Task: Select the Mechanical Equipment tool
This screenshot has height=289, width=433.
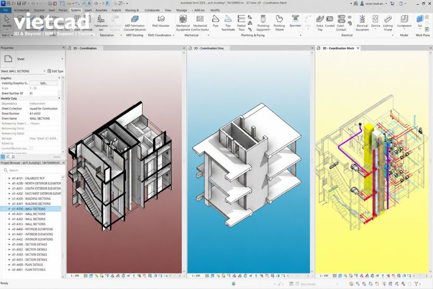Action: point(183,23)
